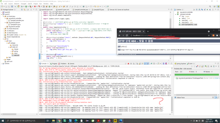
Task: Expand TimeMapperTests result in JUnit
Action: (x=175, y=78)
